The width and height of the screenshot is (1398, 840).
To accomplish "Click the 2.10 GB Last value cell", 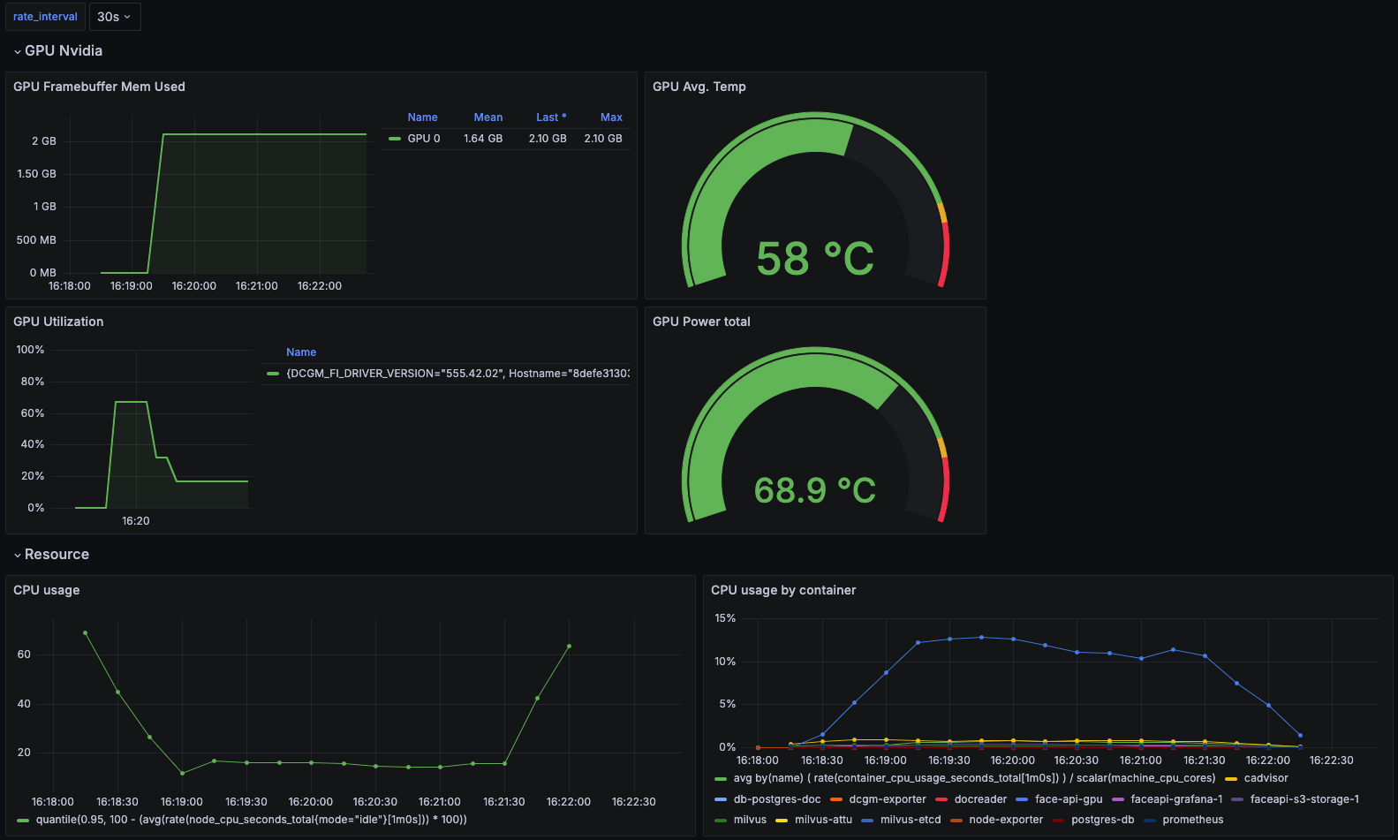I will click(548, 139).
